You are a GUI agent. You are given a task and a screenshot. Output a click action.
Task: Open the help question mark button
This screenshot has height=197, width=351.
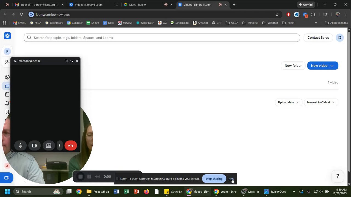(338, 176)
